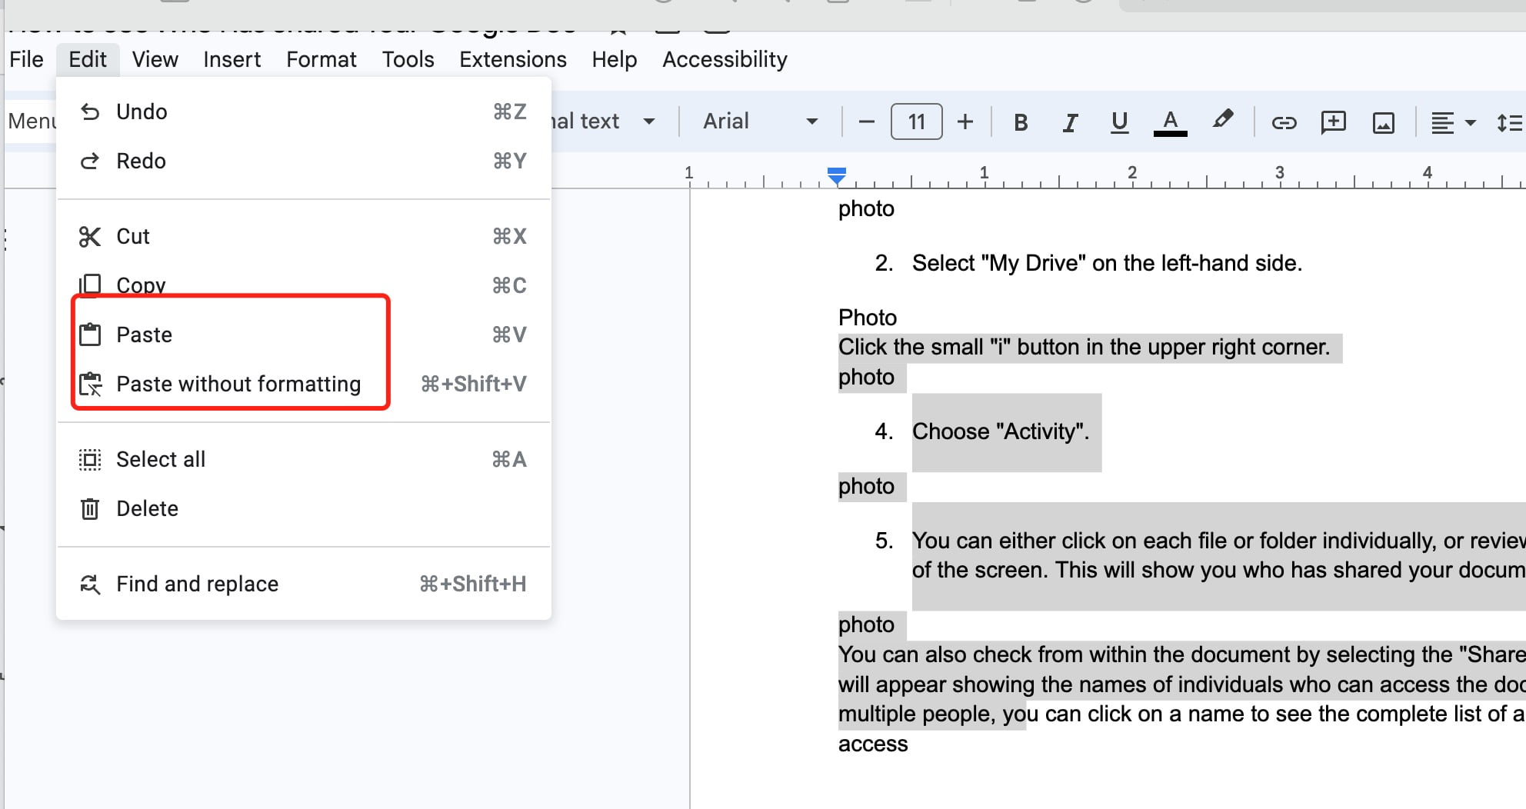Open the Arial font dropdown

tap(760, 122)
